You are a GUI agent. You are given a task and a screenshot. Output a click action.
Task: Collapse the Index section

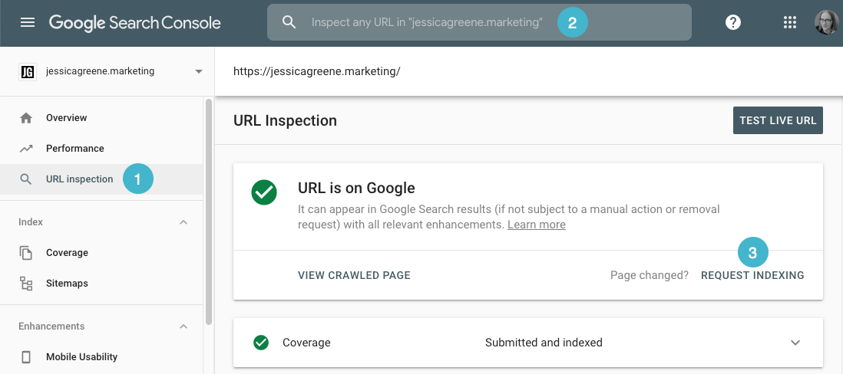coord(183,222)
